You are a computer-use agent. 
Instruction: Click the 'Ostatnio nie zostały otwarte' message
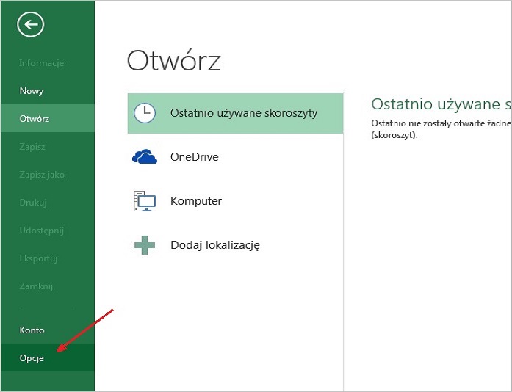pyautogui.click(x=441, y=129)
